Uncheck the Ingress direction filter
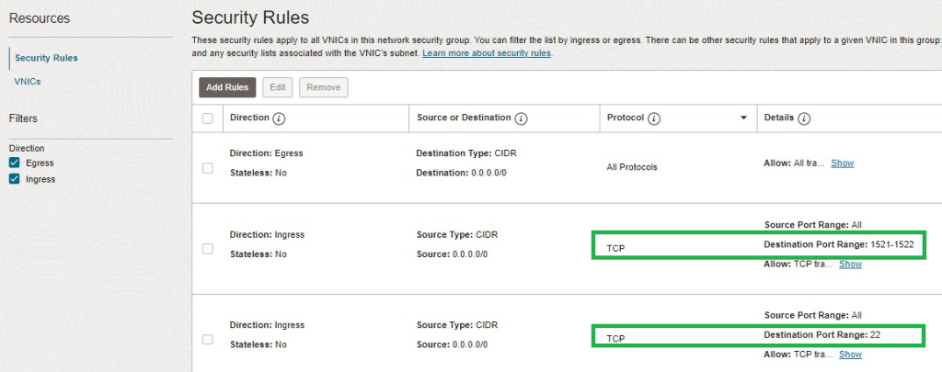The height and width of the screenshot is (372, 942). (14, 179)
